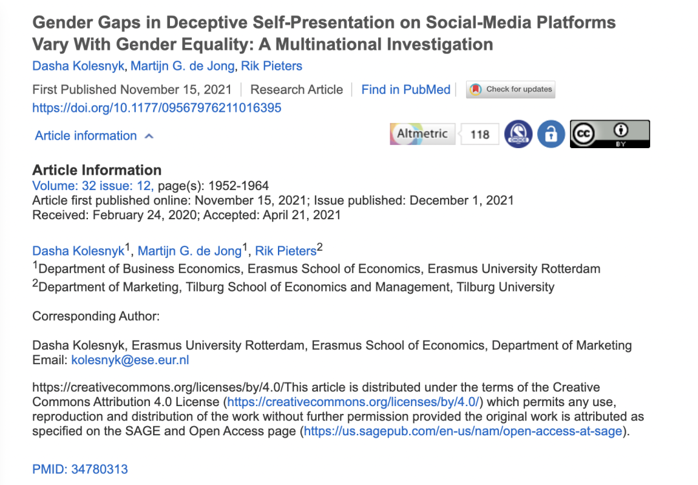Click author Martijn G. de Jong under title
Screen dimensions: 698x485
[x=182, y=66]
